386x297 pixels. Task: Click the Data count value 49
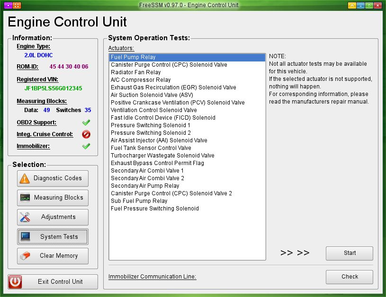point(46,110)
